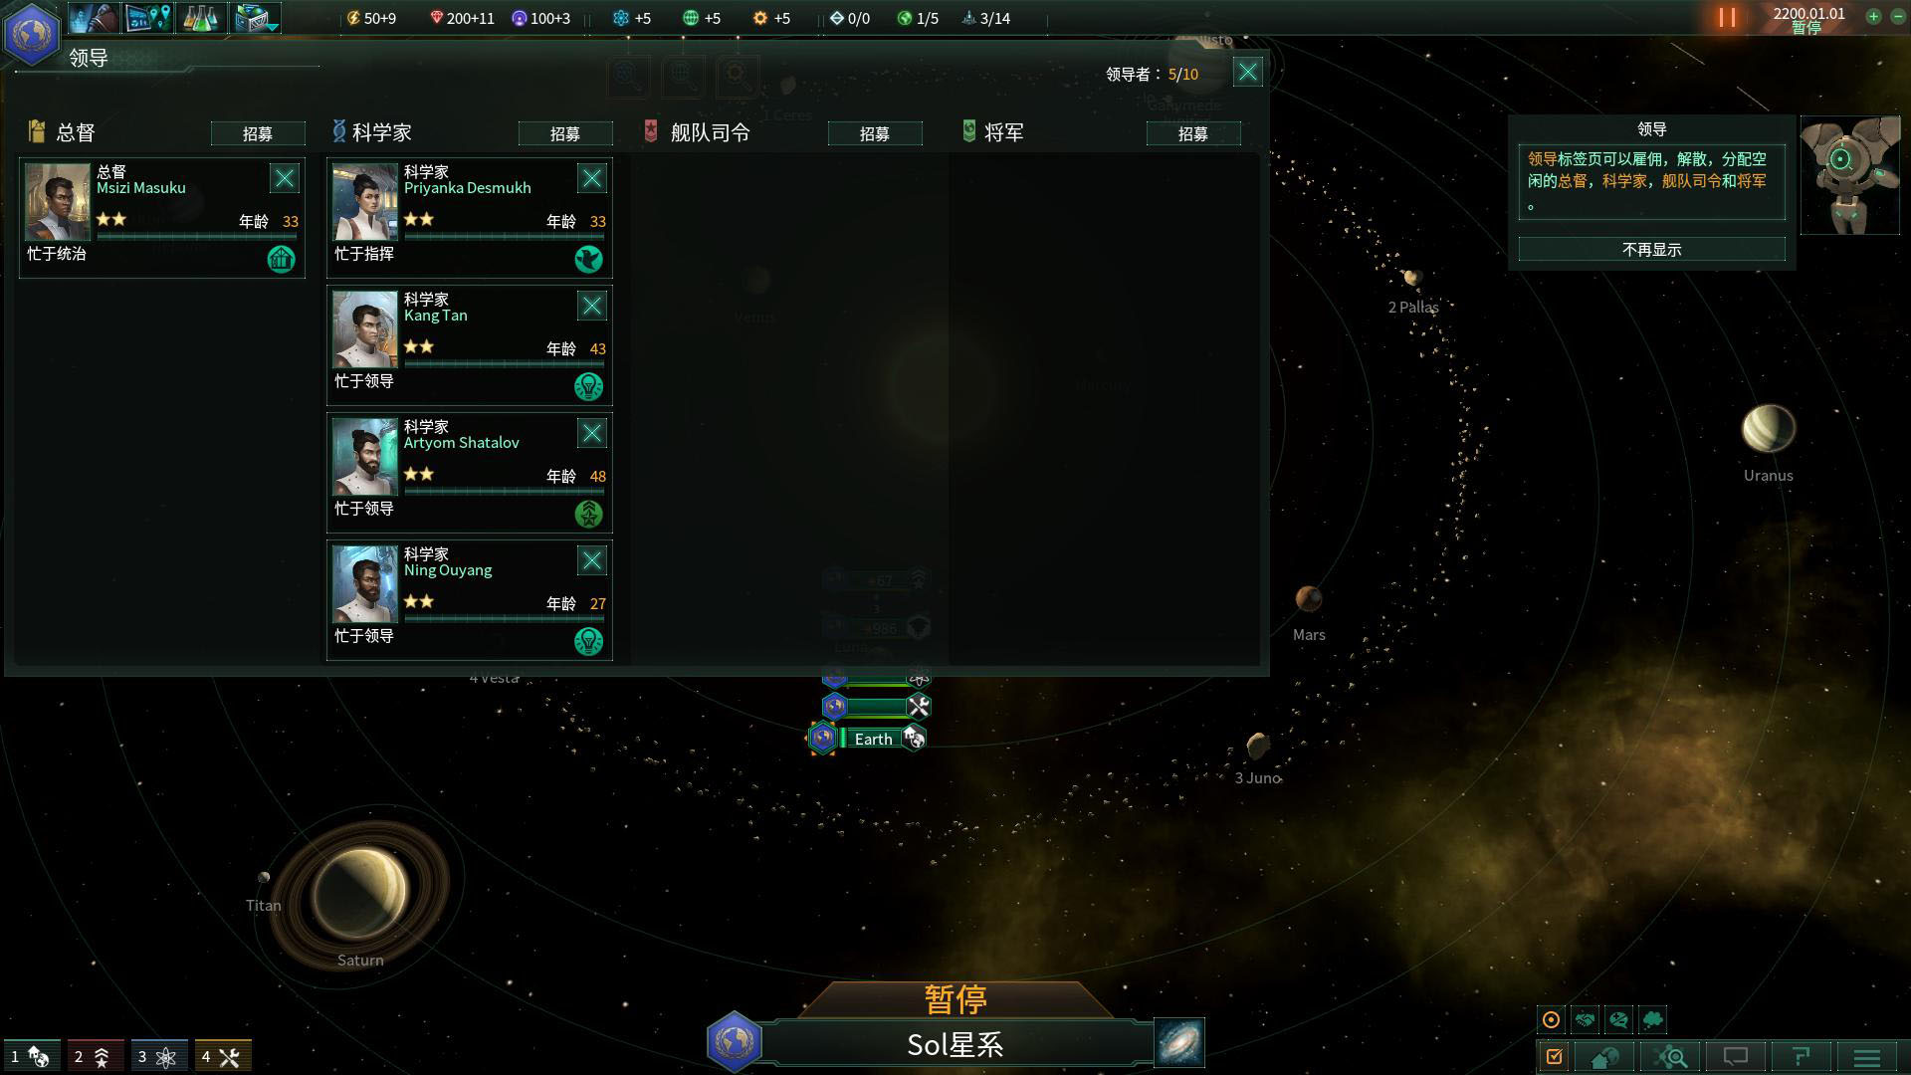
Task: Click recruit button under 科学家 tab
Action: click(x=567, y=132)
